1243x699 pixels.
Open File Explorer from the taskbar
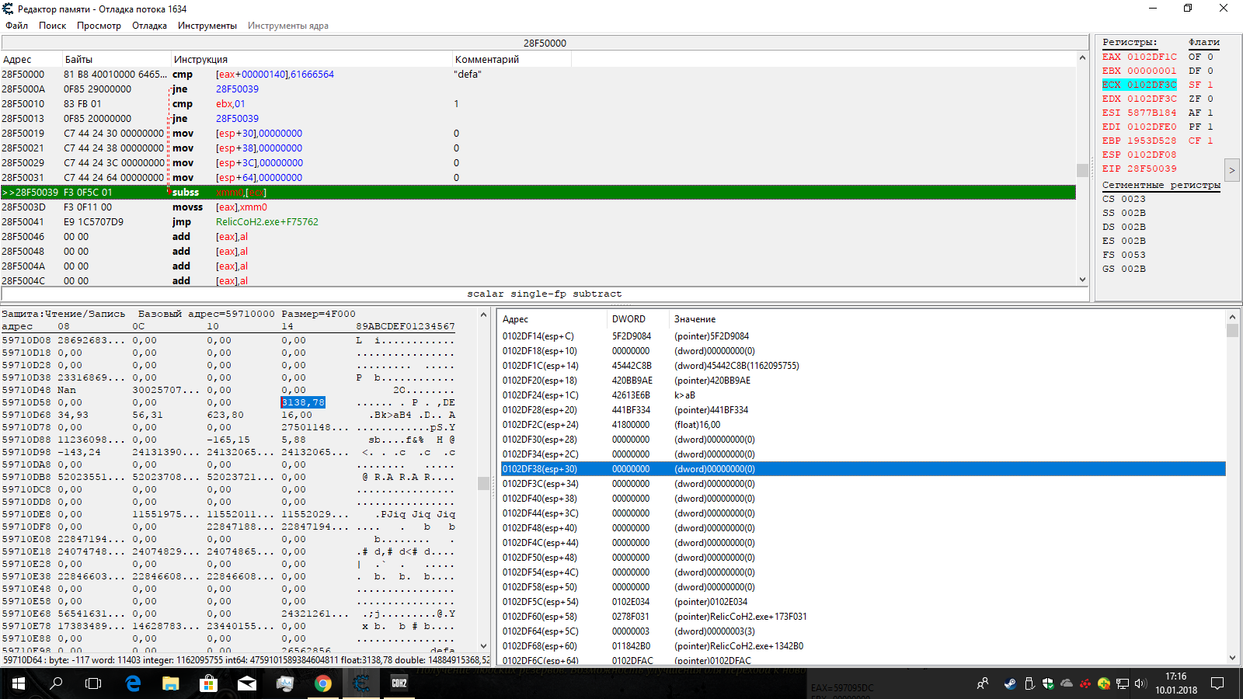tap(171, 683)
